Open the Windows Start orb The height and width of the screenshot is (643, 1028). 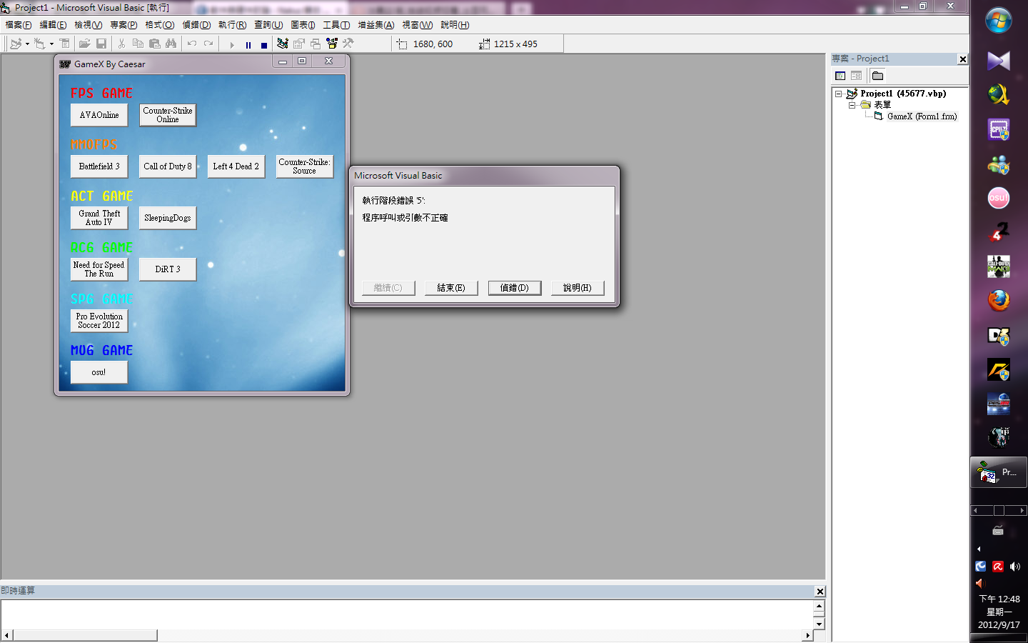999,21
